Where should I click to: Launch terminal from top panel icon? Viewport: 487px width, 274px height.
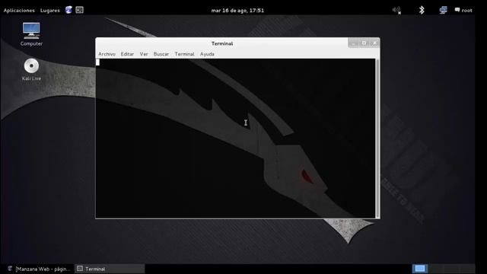pos(79,10)
